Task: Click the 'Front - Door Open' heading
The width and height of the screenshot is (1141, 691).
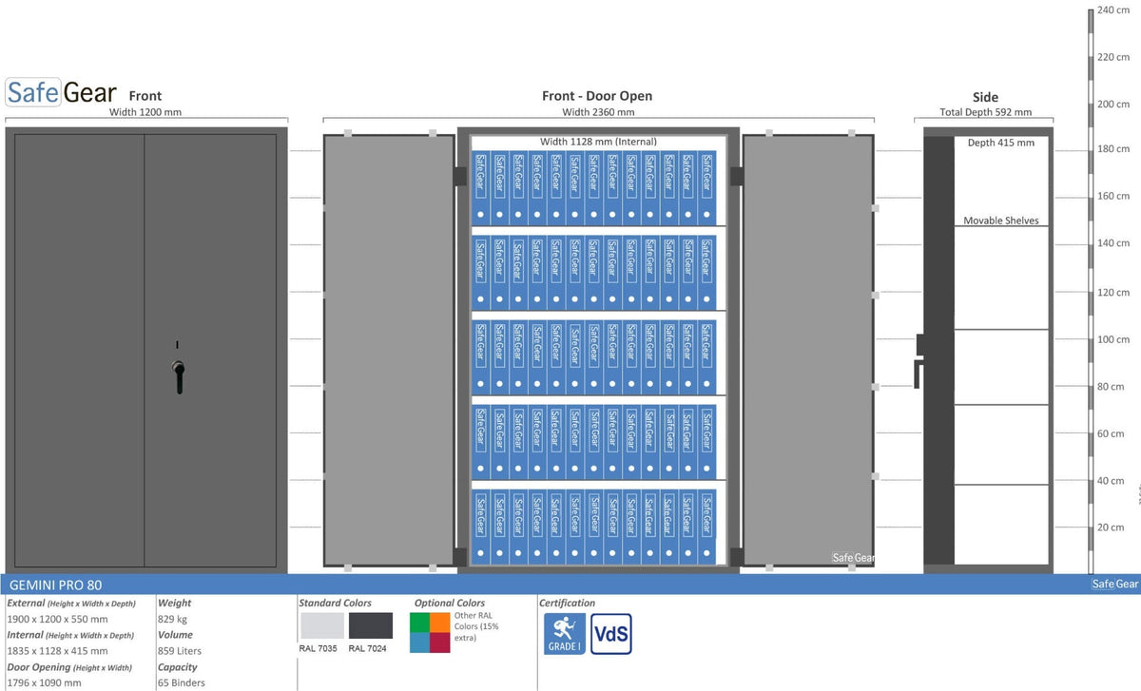Action: pos(597,96)
